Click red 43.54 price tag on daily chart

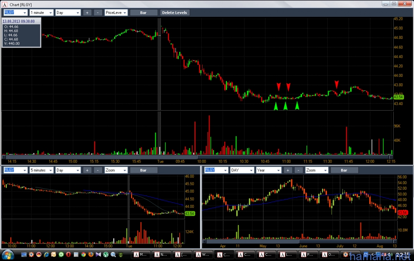402,212
